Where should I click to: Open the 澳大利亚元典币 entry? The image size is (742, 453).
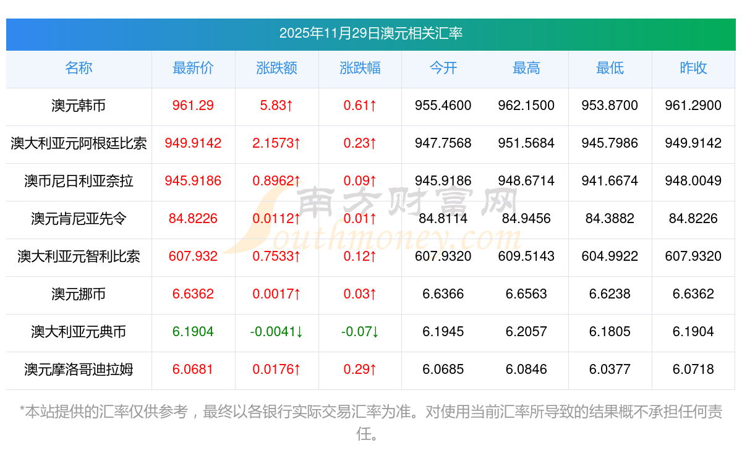point(79,332)
